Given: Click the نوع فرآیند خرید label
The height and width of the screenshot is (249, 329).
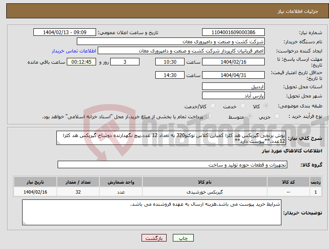Looking at the screenshot, I should point(305,116).
